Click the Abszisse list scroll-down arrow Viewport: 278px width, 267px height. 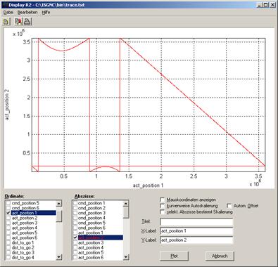tap(126, 257)
